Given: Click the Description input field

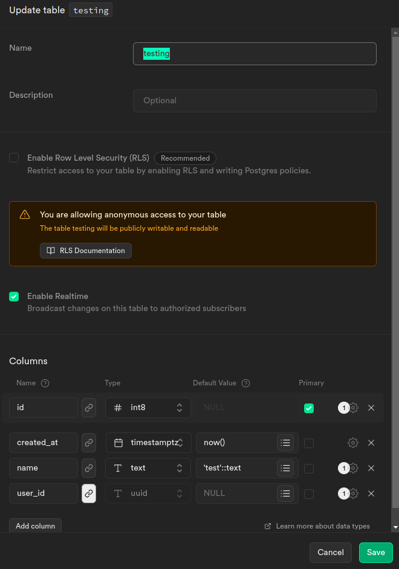Looking at the screenshot, I should coord(255,101).
